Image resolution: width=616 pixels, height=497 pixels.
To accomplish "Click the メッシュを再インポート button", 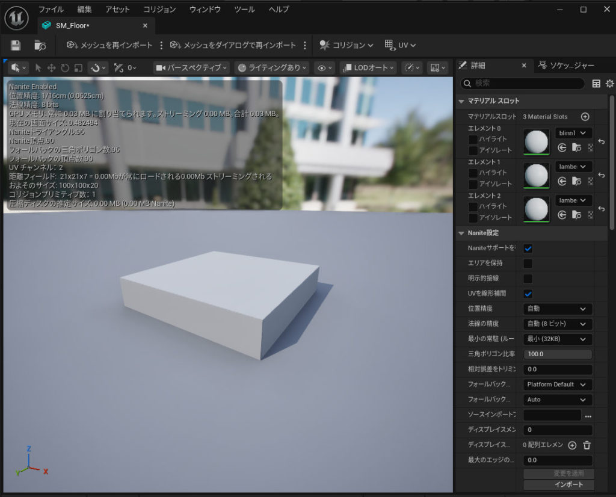I will (x=110, y=45).
